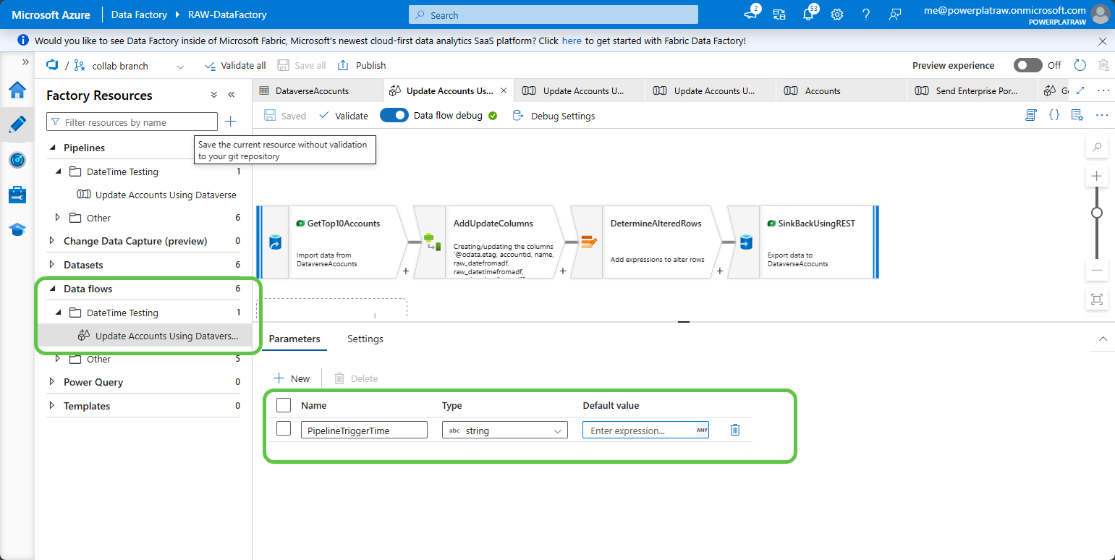
Task: Select the AddUpdateColumns transformation node
Action: tap(488, 242)
